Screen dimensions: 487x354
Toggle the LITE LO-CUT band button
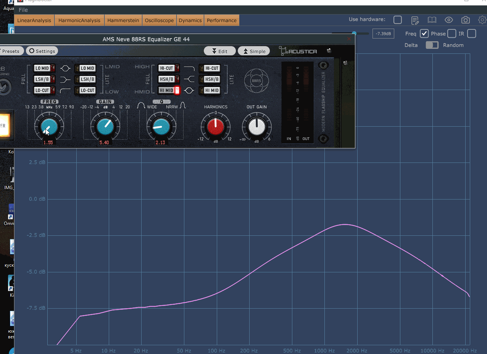point(85,90)
